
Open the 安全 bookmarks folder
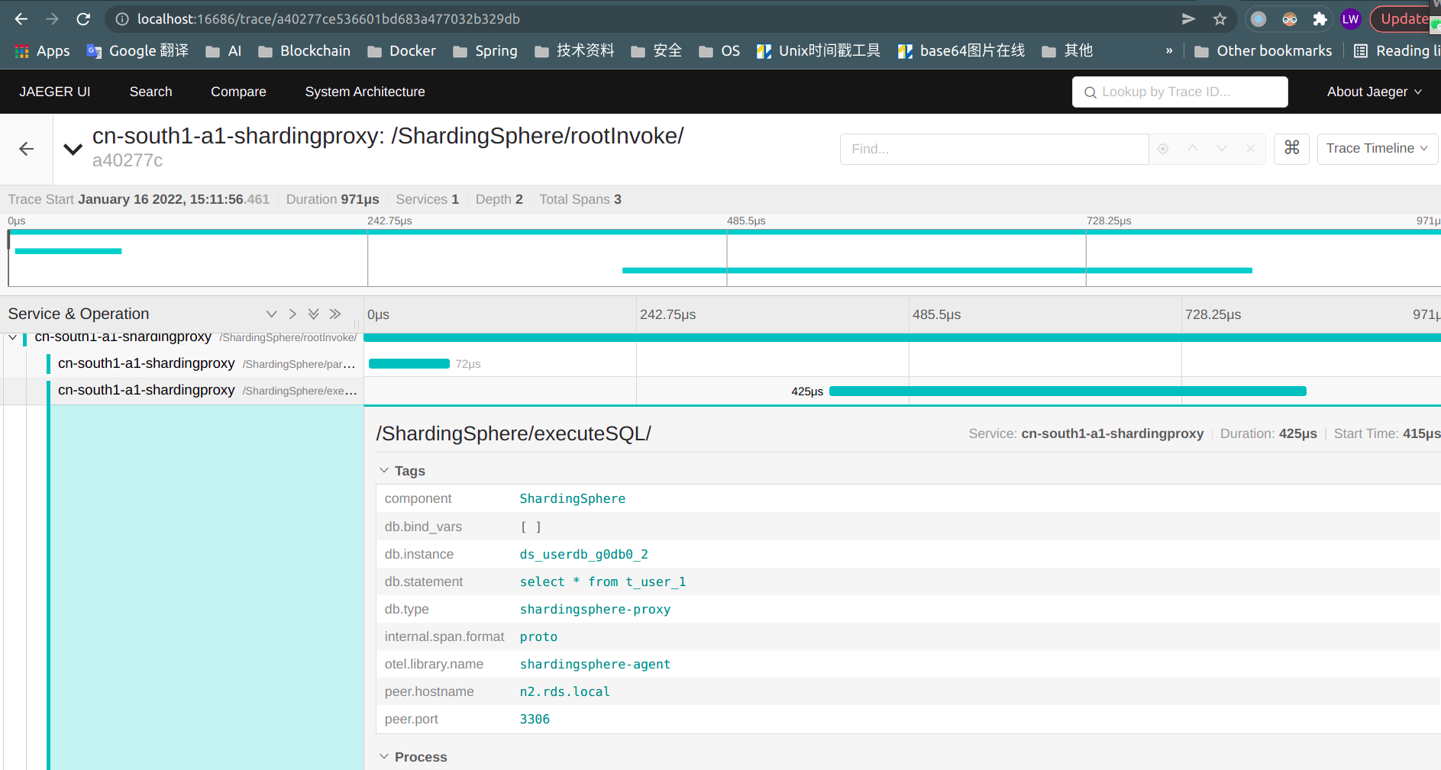tap(656, 51)
